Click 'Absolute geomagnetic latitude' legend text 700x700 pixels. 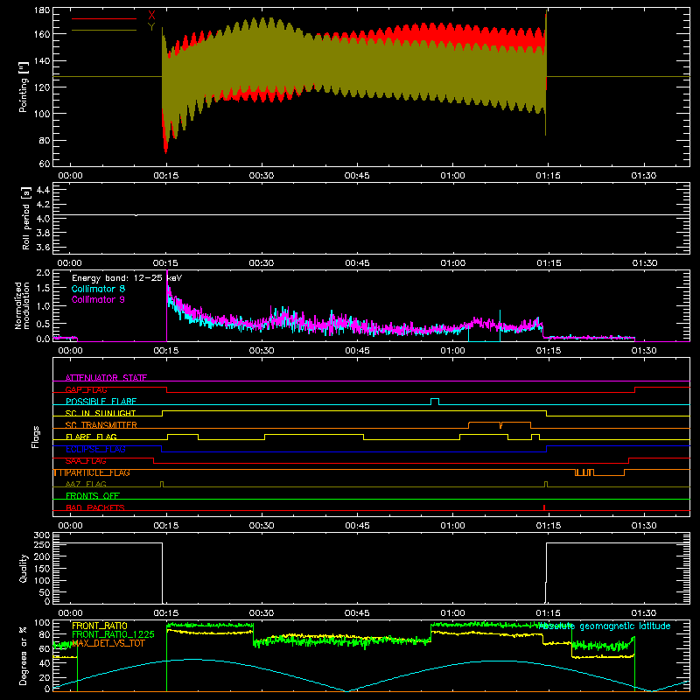[605, 626]
